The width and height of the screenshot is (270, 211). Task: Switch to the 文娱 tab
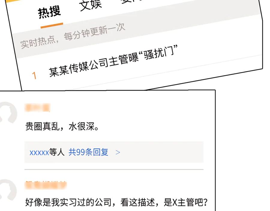(90, 5)
